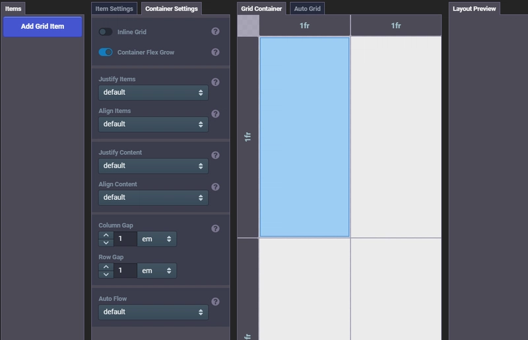The height and width of the screenshot is (340, 528).
Task: Select the top-right grid cell
Action: [396, 137]
